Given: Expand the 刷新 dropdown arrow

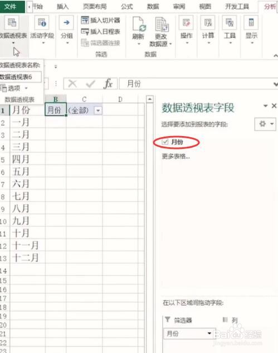Looking at the screenshot, I should tap(139, 43).
